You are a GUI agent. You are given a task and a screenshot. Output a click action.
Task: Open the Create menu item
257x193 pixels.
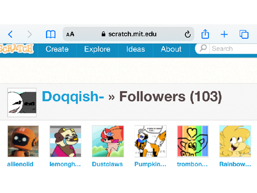pos(57,49)
